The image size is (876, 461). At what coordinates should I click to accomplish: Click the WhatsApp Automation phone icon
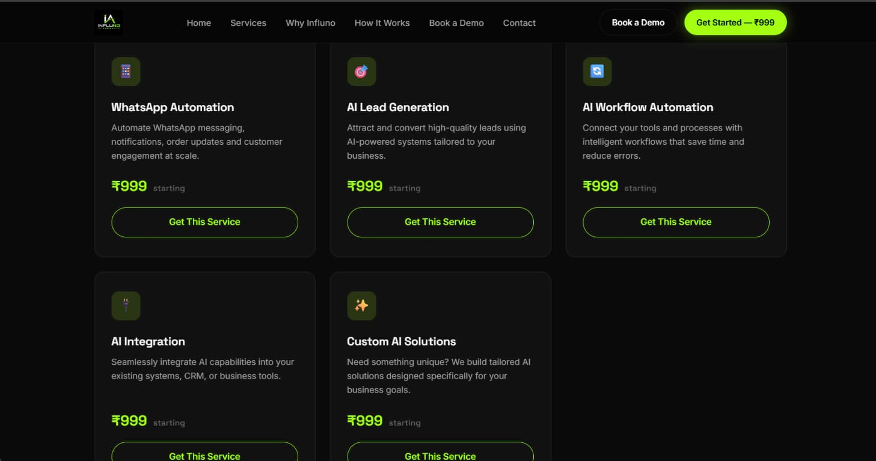pyautogui.click(x=126, y=72)
